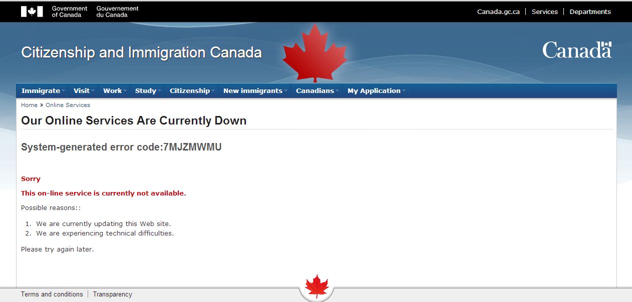
Task: Expand the New immigrants dropdown
Action: pos(254,90)
